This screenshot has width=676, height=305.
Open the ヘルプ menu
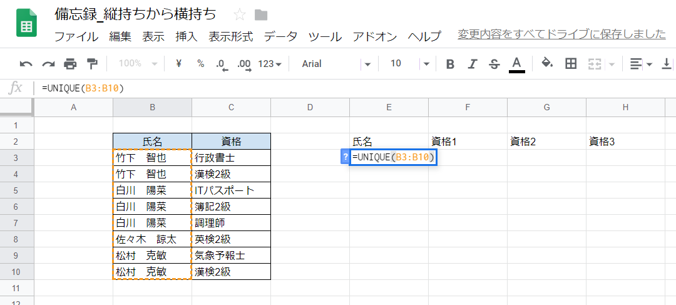click(x=424, y=37)
